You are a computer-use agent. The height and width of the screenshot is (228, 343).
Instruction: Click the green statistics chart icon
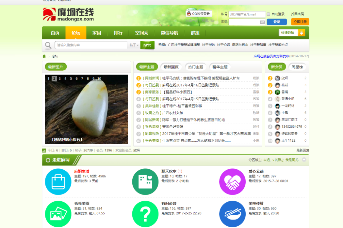[x=44, y=150]
